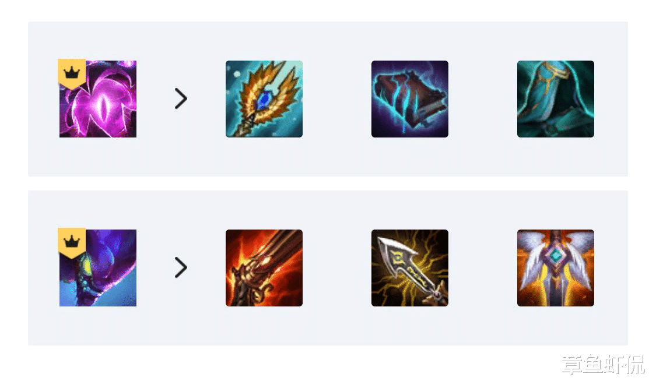
Task: Choose the winged sword with teal gem item
Action: click(556, 268)
